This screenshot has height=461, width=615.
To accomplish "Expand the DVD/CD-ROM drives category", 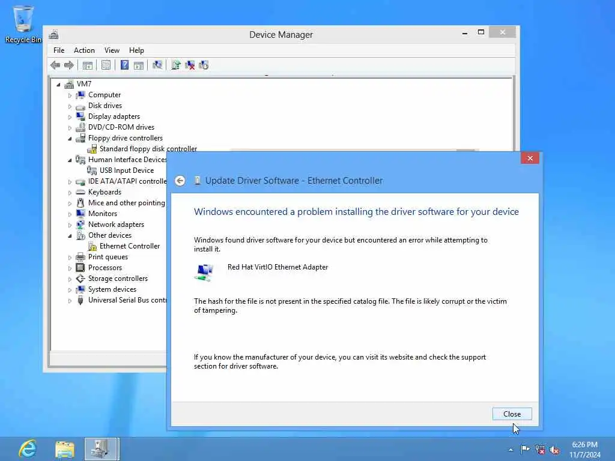I will click(70, 128).
